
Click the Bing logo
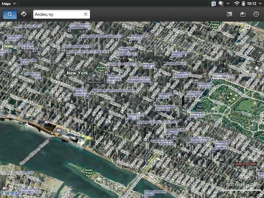pos(8,193)
